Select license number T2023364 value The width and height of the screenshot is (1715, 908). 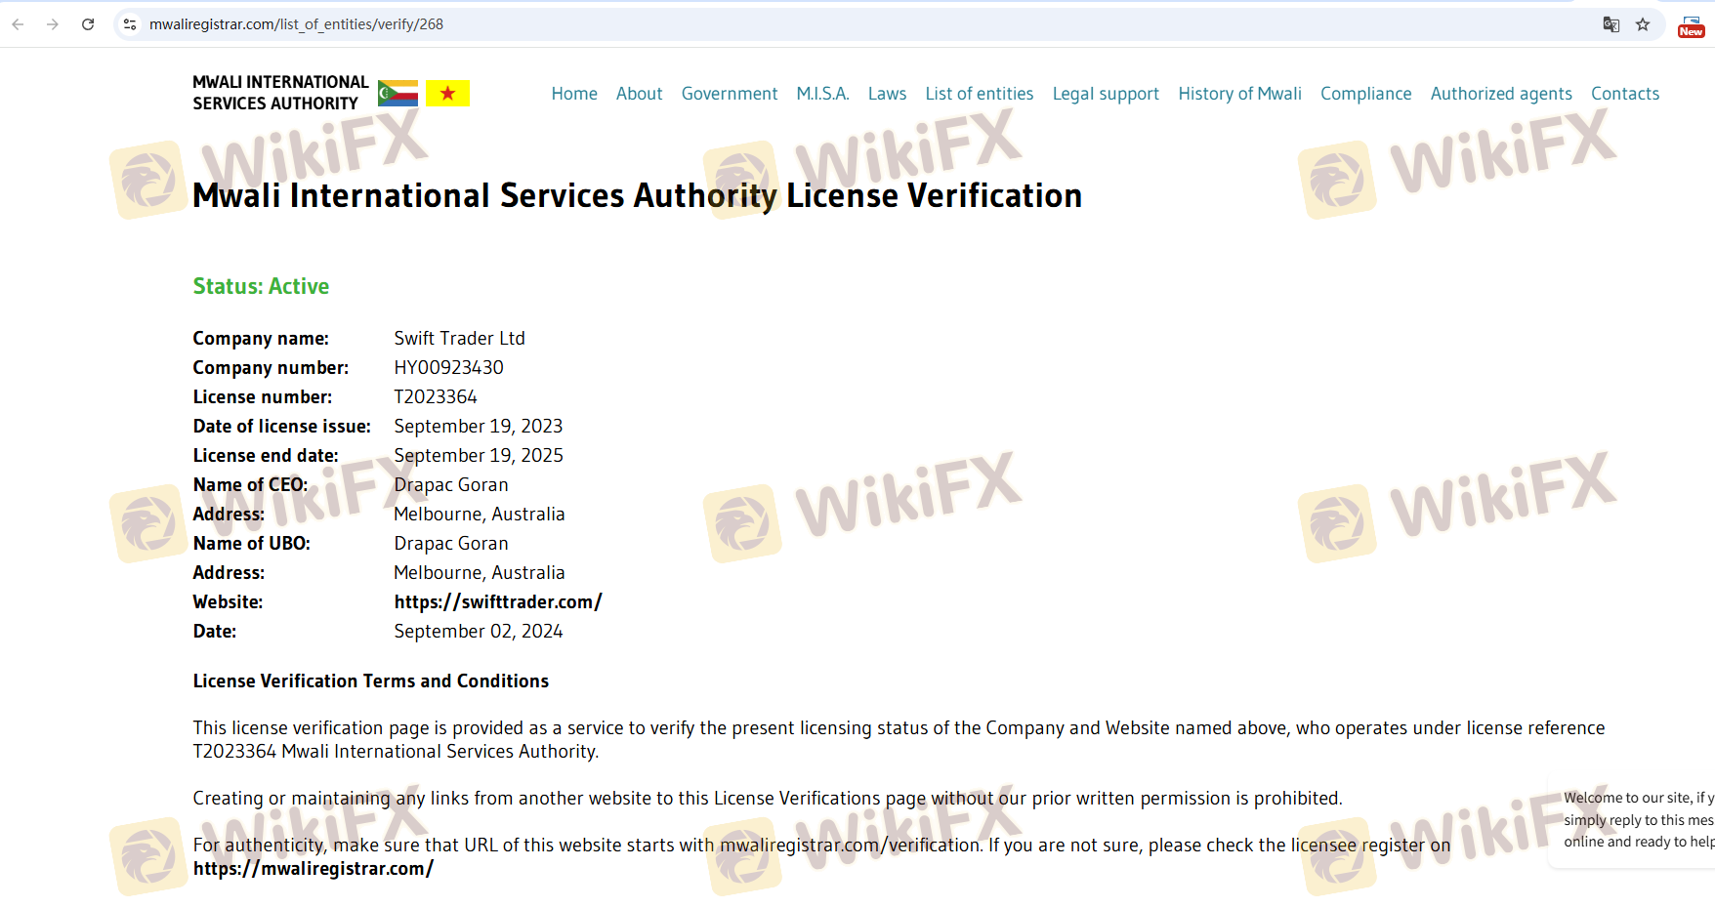(x=436, y=397)
